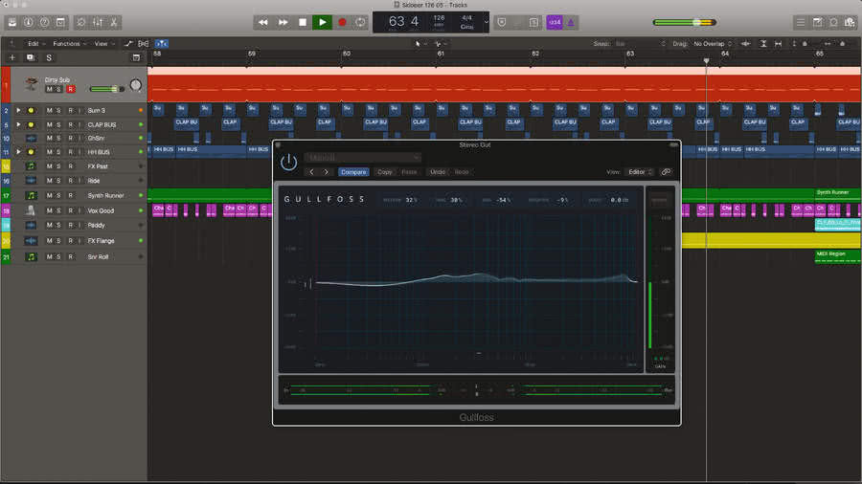Open the Library panel icon

coord(12,23)
